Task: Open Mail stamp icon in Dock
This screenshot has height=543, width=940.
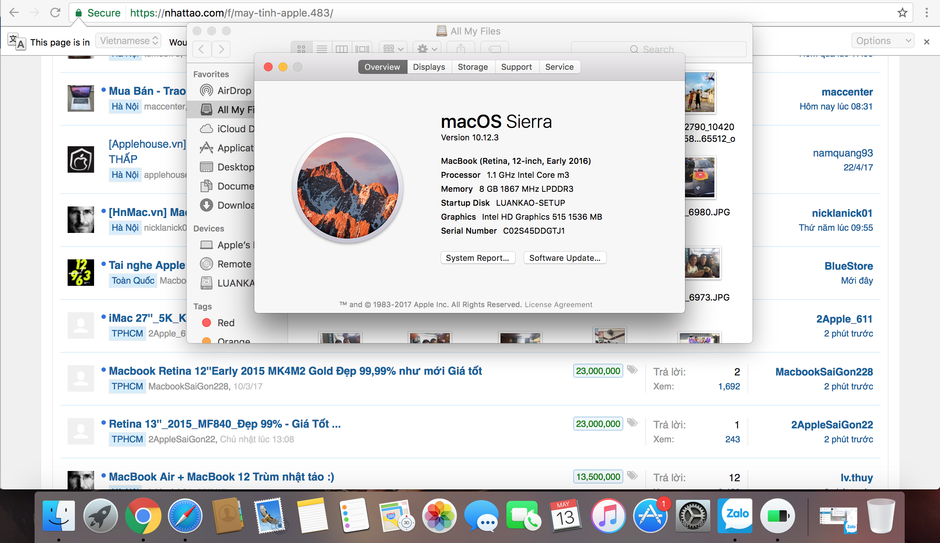Action: click(x=269, y=515)
